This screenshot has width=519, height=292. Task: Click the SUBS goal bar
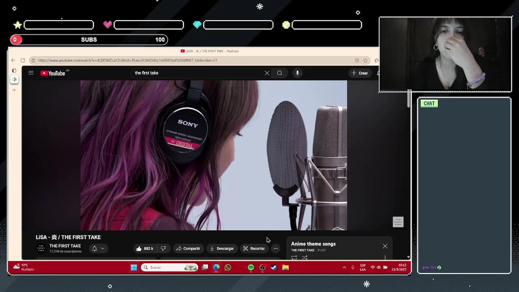coord(89,40)
